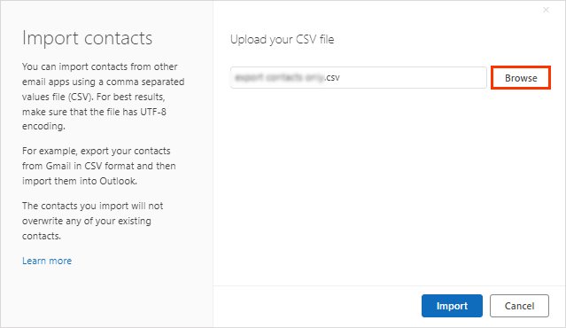This screenshot has height=328, width=566.
Task: Click the word Gmail in the example
Action: point(58,166)
